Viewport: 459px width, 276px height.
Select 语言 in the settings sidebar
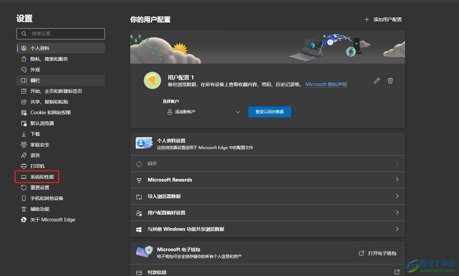pyautogui.click(x=61, y=155)
